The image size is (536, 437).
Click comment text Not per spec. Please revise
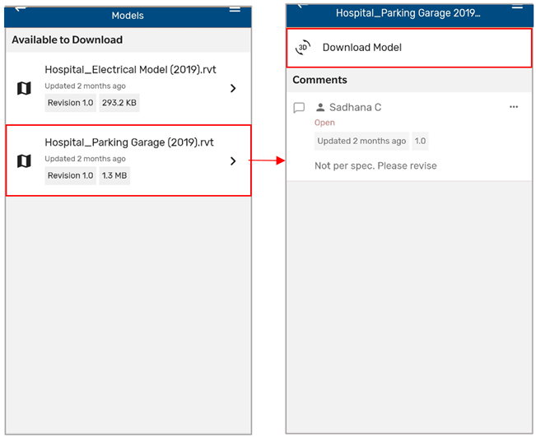coord(375,165)
